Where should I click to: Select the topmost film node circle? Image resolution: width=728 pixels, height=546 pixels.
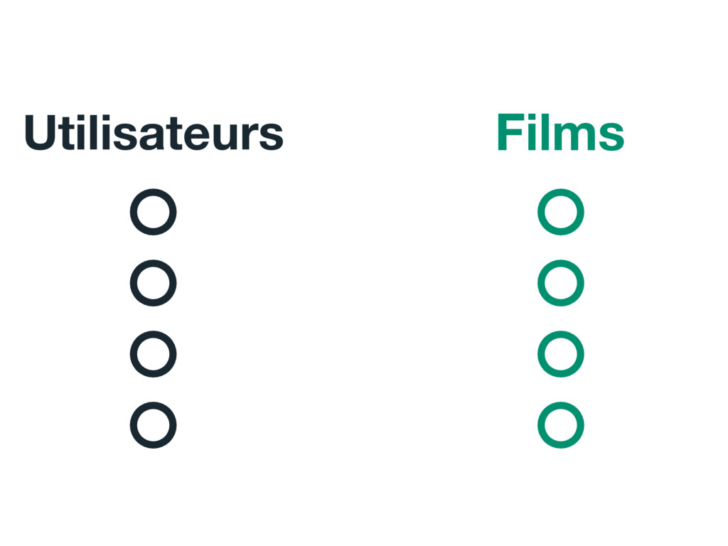pyautogui.click(x=561, y=212)
